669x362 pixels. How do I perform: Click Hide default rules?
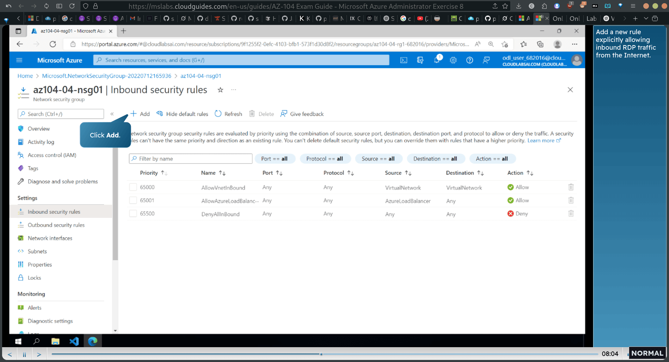pyautogui.click(x=182, y=114)
